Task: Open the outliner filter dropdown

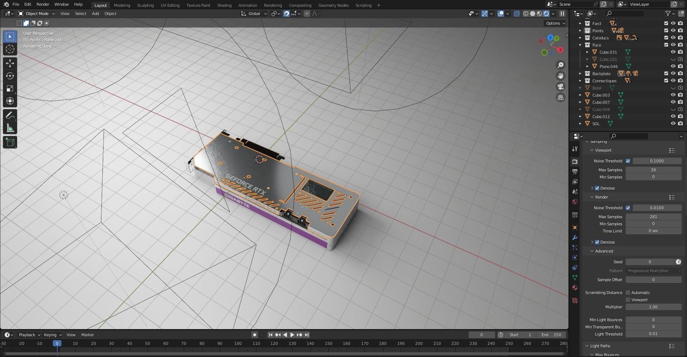Action: 670,14
